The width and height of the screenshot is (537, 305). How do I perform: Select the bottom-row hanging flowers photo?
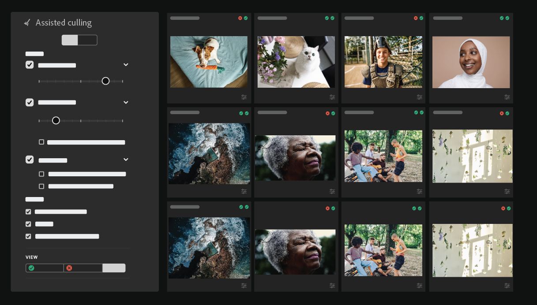coord(473,250)
